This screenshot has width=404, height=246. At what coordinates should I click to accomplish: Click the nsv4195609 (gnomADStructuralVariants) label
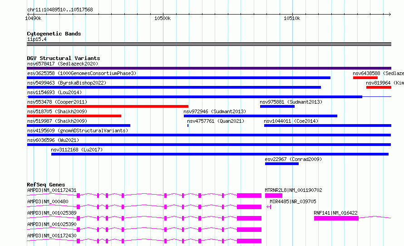click(78, 131)
